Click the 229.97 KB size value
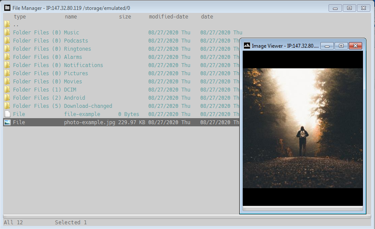Screen dimensions: 375x229 pyautogui.click(x=131, y=122)
